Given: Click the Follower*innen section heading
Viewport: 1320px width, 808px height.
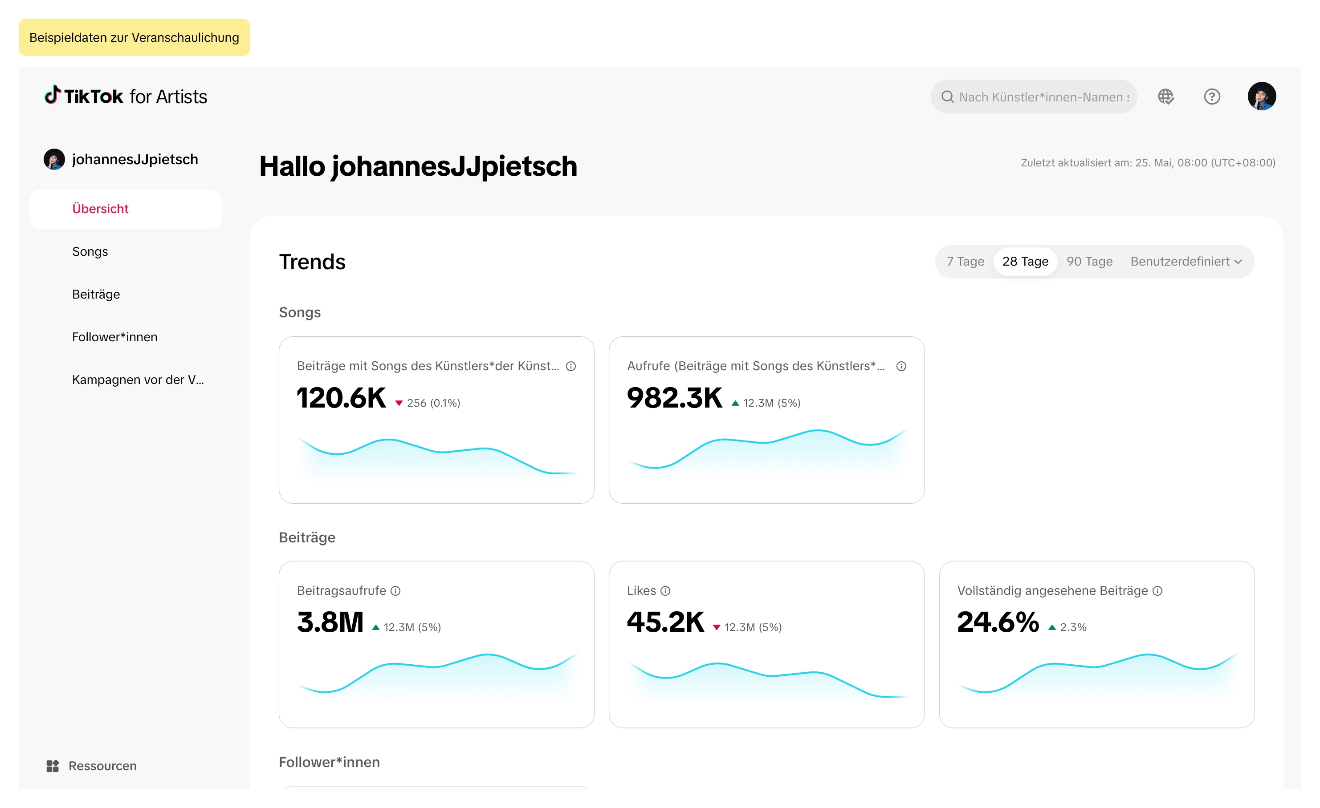Looking at the screenshot, I should coord(330,763).
